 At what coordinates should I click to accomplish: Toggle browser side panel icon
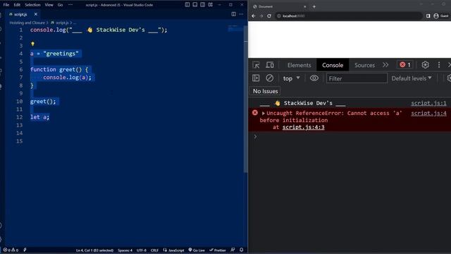(428, 16)
